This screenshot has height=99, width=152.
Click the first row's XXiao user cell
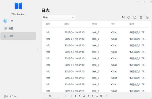[x=114, y=32]
